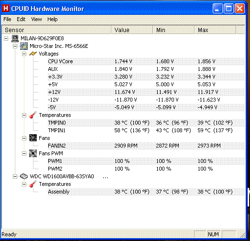Screen dimensions: 250x241
Task: Click the Min column header
Action: pyautogui.click(x=174, y=30)
